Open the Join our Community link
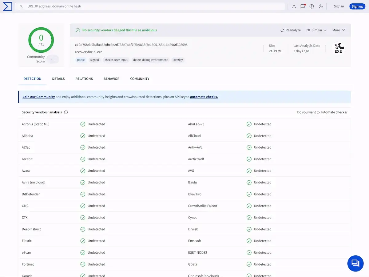Screen dimensions: 369x277 click(x=39, y=97)
